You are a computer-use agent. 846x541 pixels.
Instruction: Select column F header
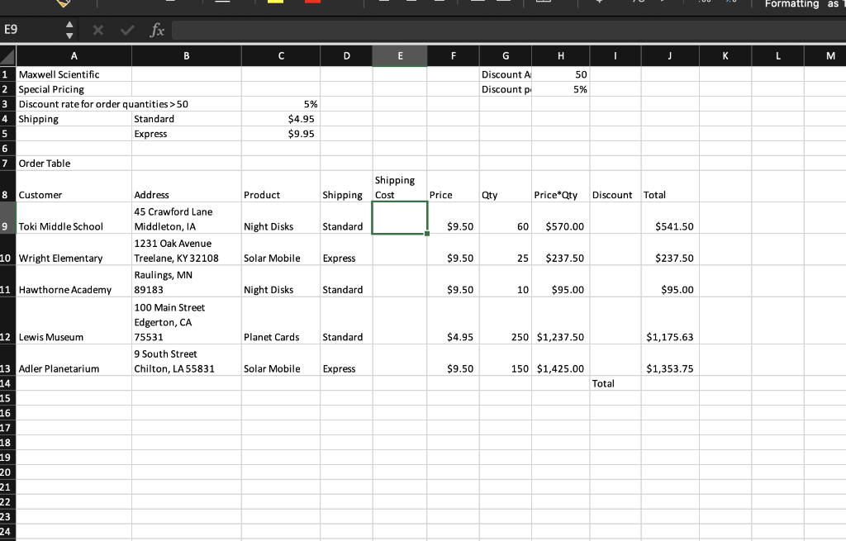(454, 55)
